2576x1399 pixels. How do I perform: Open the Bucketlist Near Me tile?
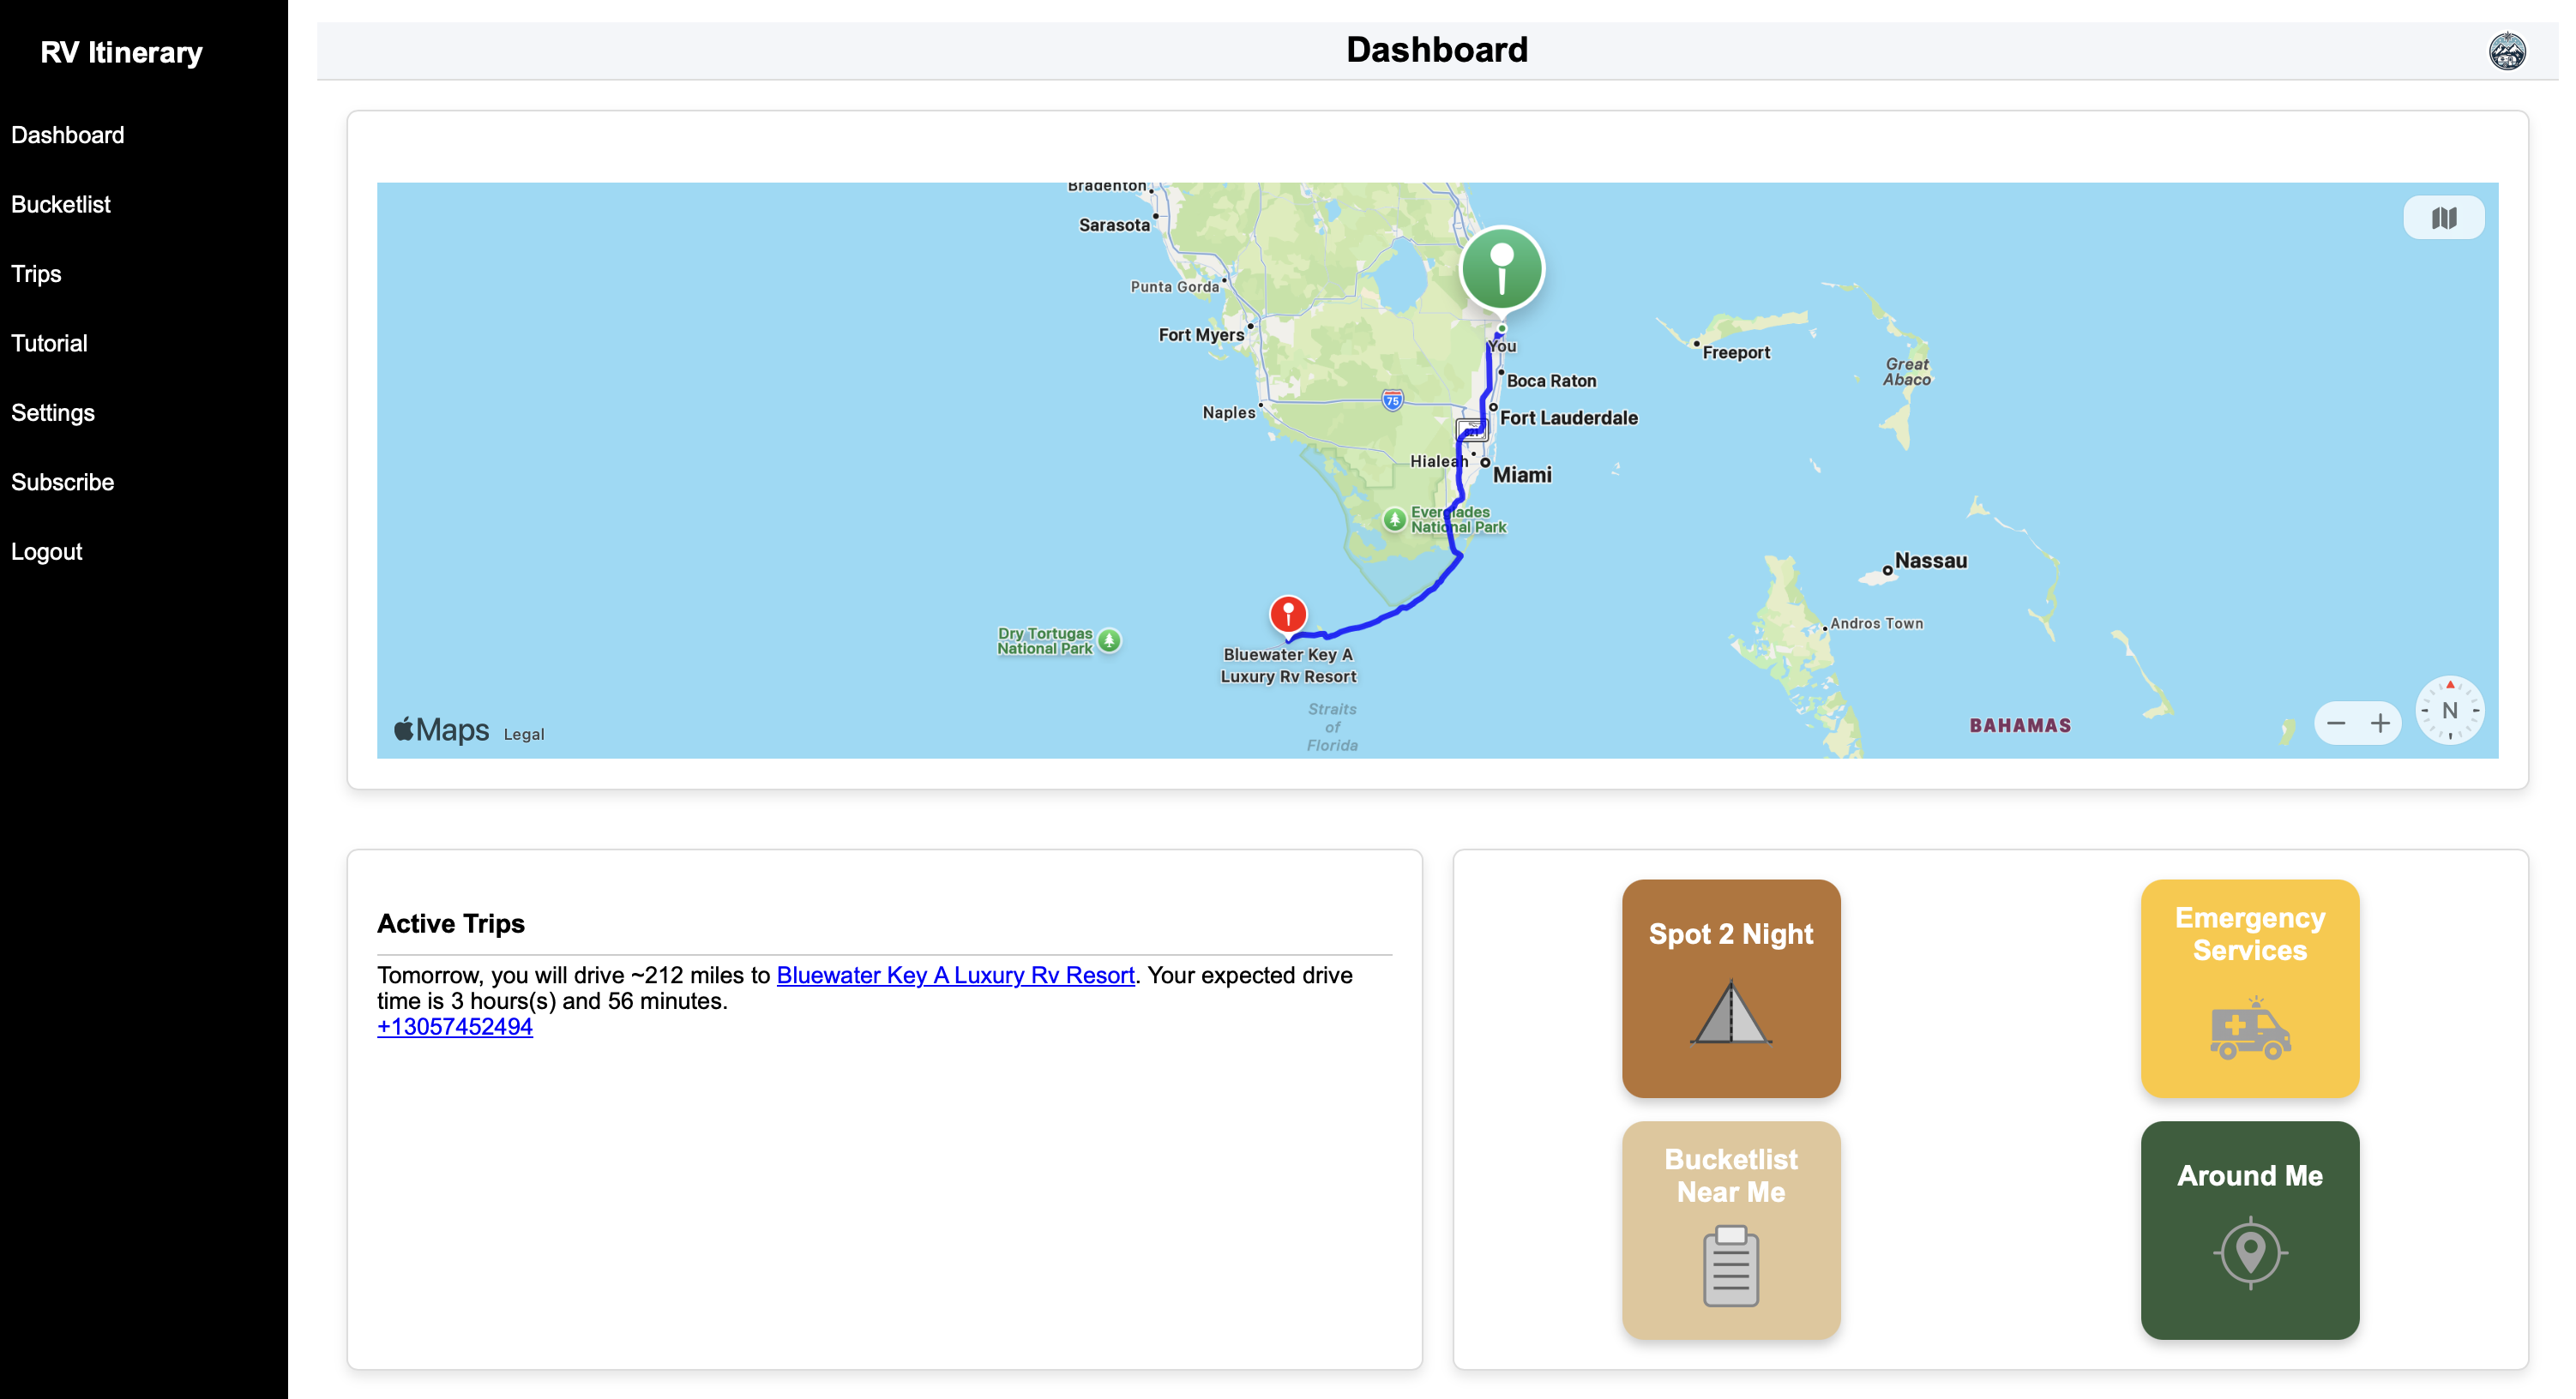[x=1731, y=1230]
